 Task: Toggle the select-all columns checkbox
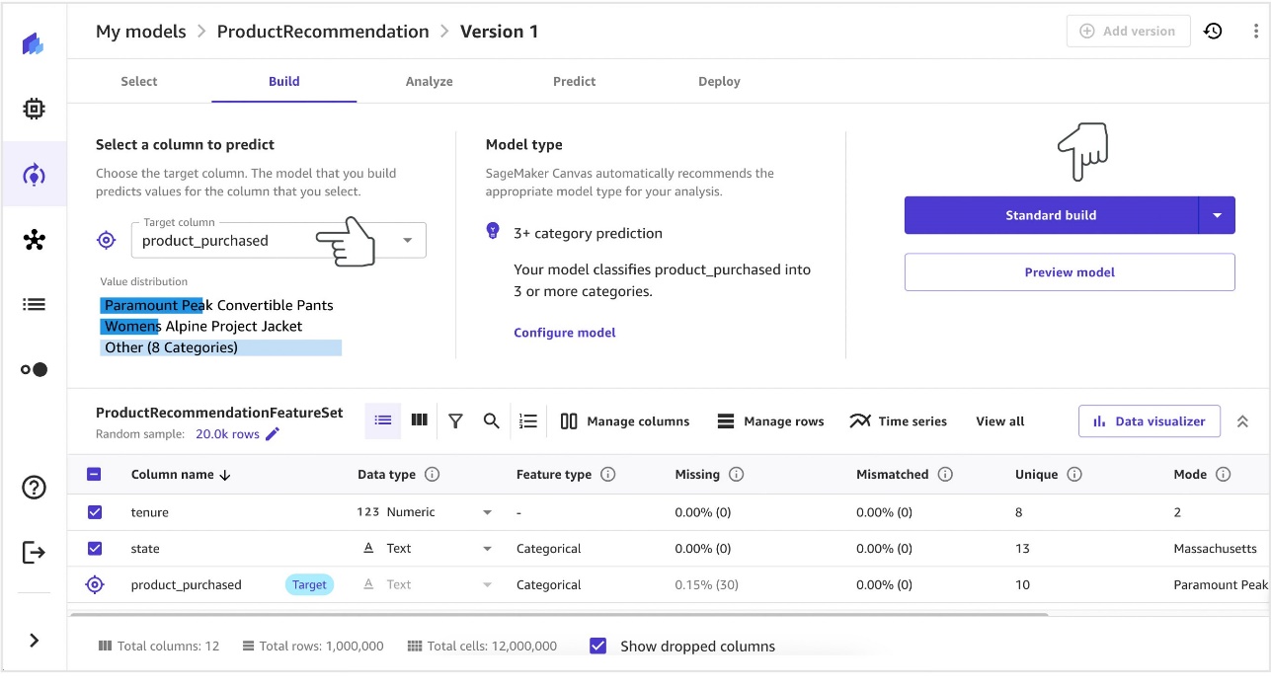click(x=95, y=475)
